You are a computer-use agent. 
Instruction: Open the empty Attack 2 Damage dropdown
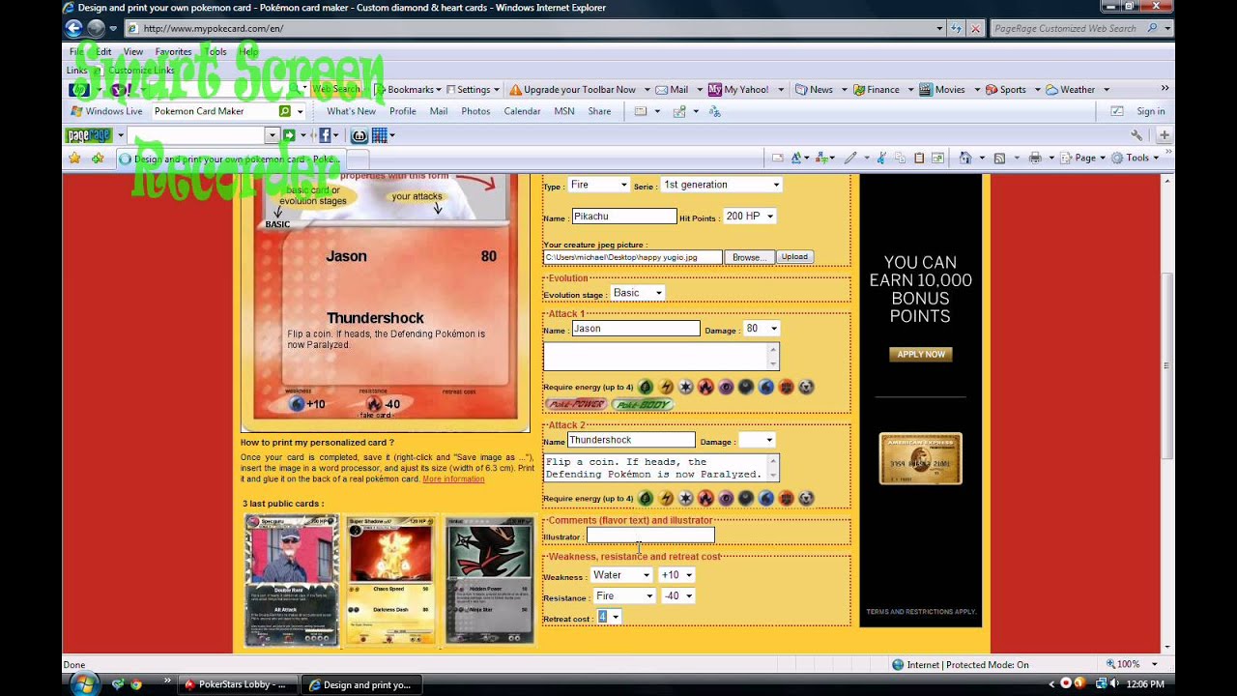(x=757, y=441)
